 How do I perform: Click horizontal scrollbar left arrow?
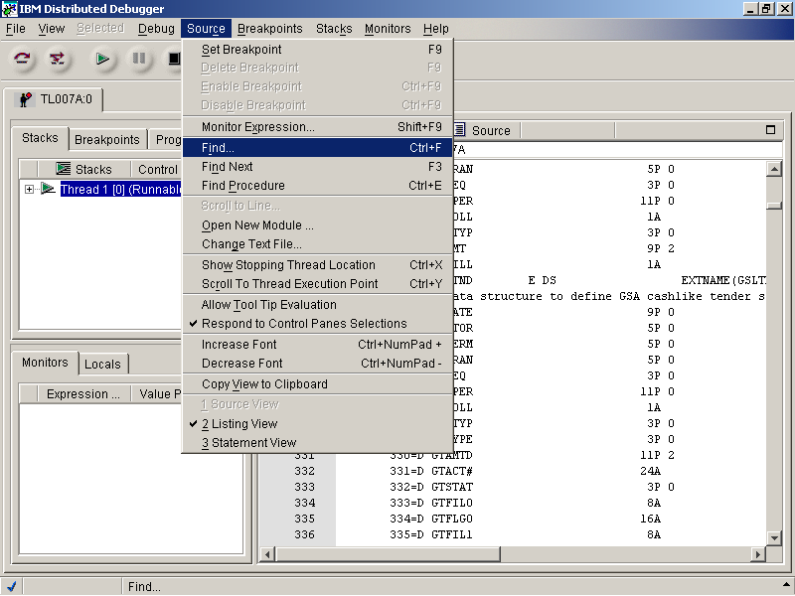click(267, 554)
